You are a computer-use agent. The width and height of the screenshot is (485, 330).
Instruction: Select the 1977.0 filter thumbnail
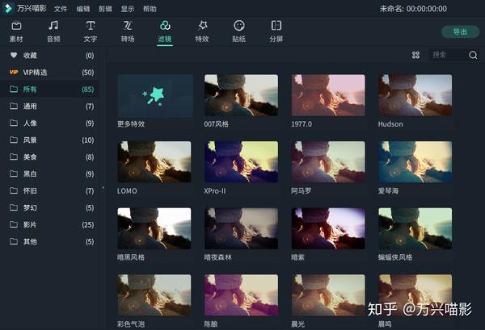tap(328, 95)
